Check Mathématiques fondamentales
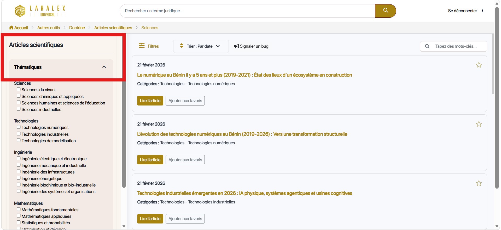 point(19,209)
